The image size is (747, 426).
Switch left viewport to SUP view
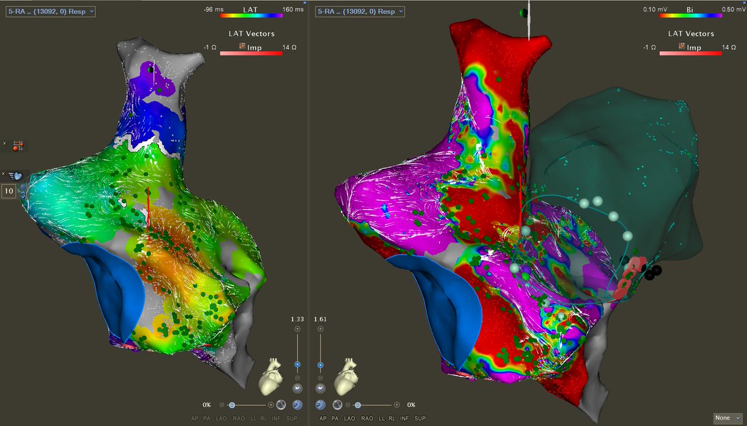click(292, 419)
